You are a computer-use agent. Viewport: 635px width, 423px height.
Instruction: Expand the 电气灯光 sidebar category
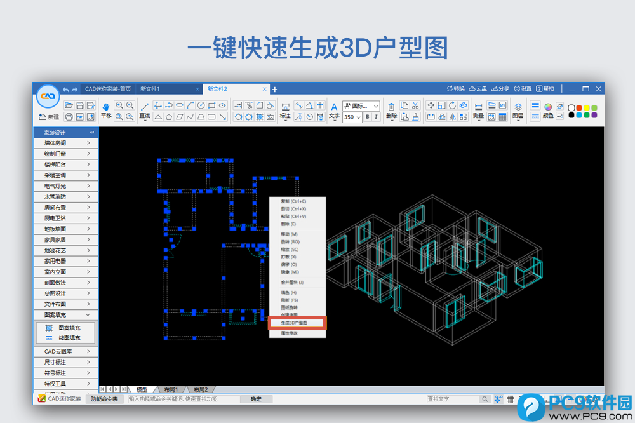66,186
